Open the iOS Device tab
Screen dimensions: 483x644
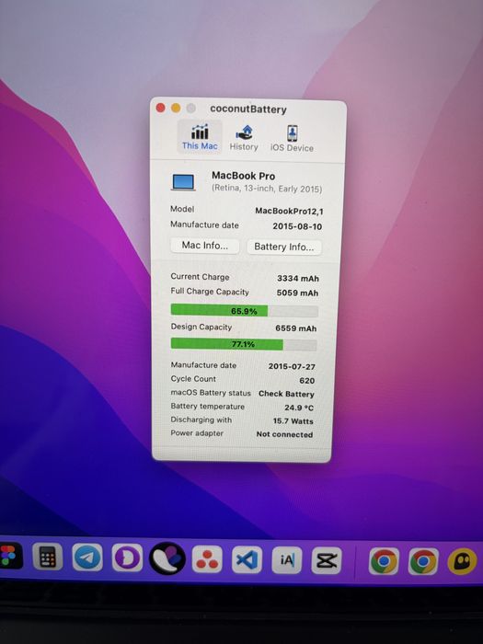(x=292, y=138)
